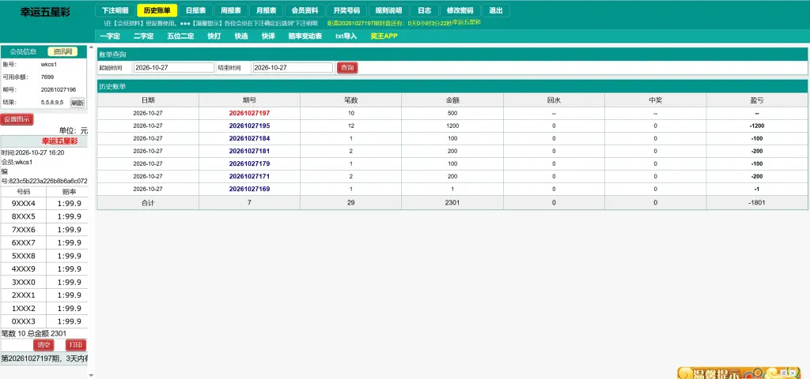The height and width of the screenshot is (379, 810).
Task: Click the 清空 clear button
Action: pos(44,345)
